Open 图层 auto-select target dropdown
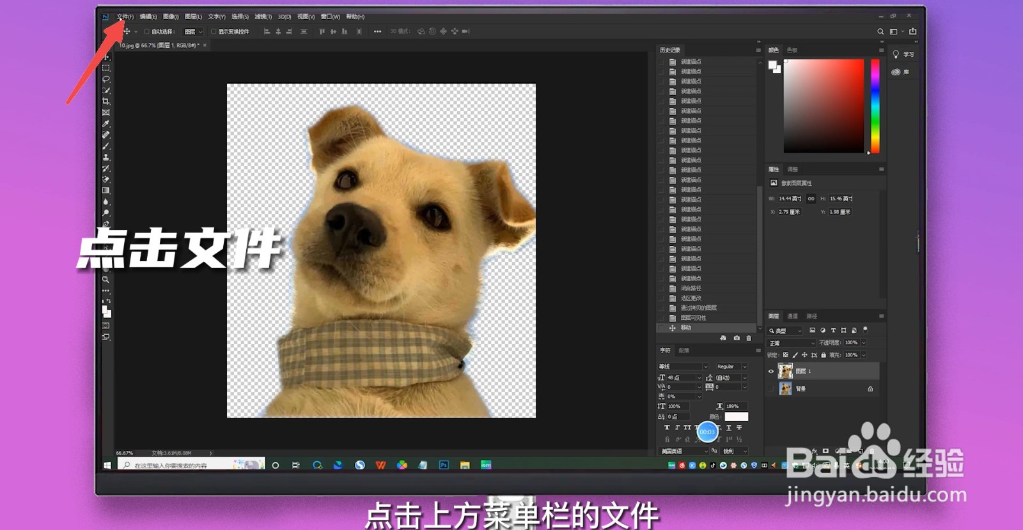The width and height of the screenshot is (1023, 530). 193,31
